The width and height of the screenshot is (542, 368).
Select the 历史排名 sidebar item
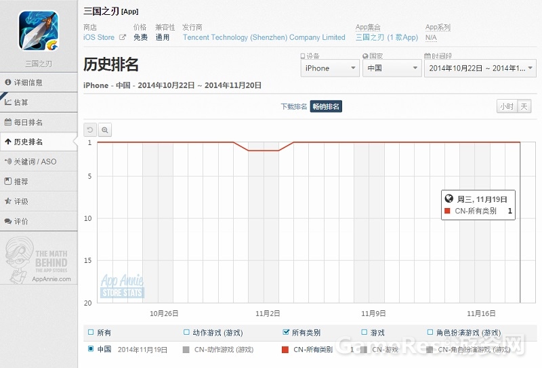(39, 142)
